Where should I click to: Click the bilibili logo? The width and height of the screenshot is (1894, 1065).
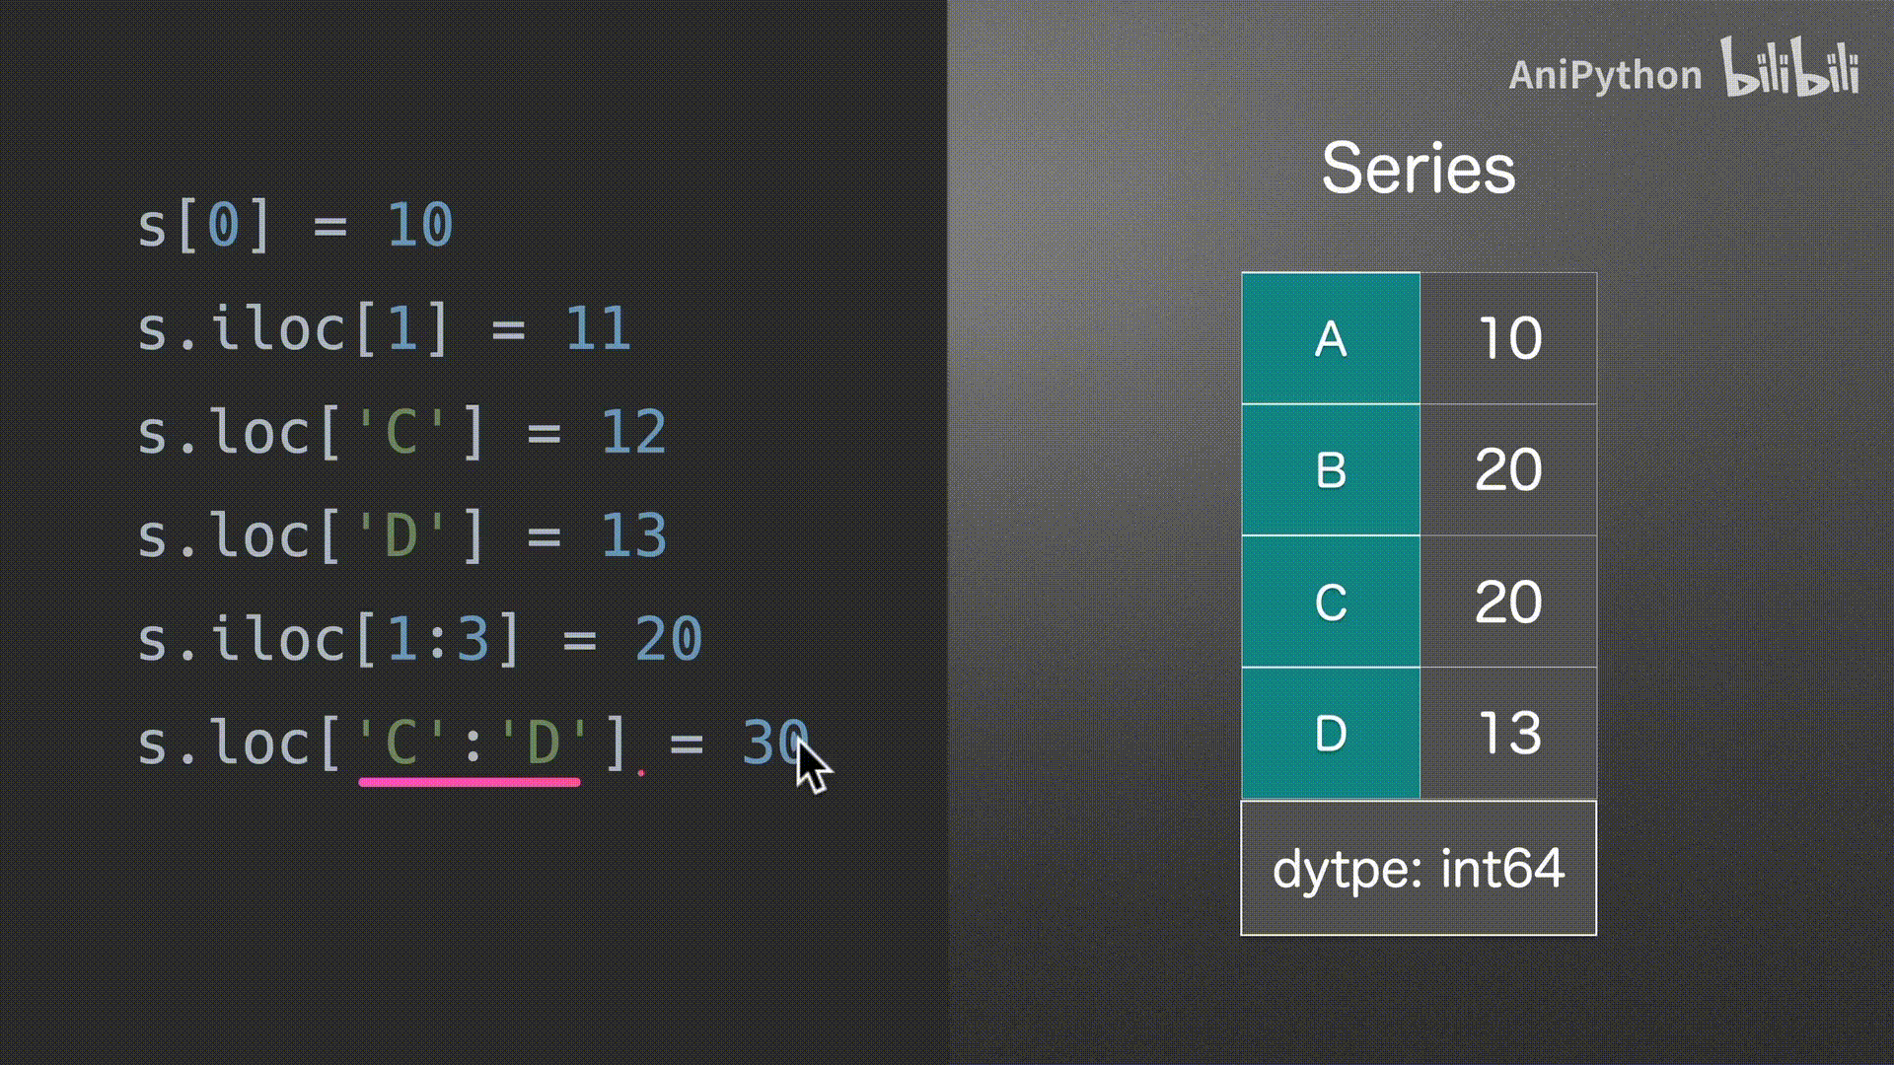[1789, 68]
